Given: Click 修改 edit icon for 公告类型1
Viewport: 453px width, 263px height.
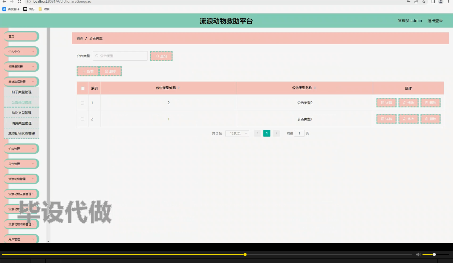Looking at the screenshot, I should pos(408,119).
